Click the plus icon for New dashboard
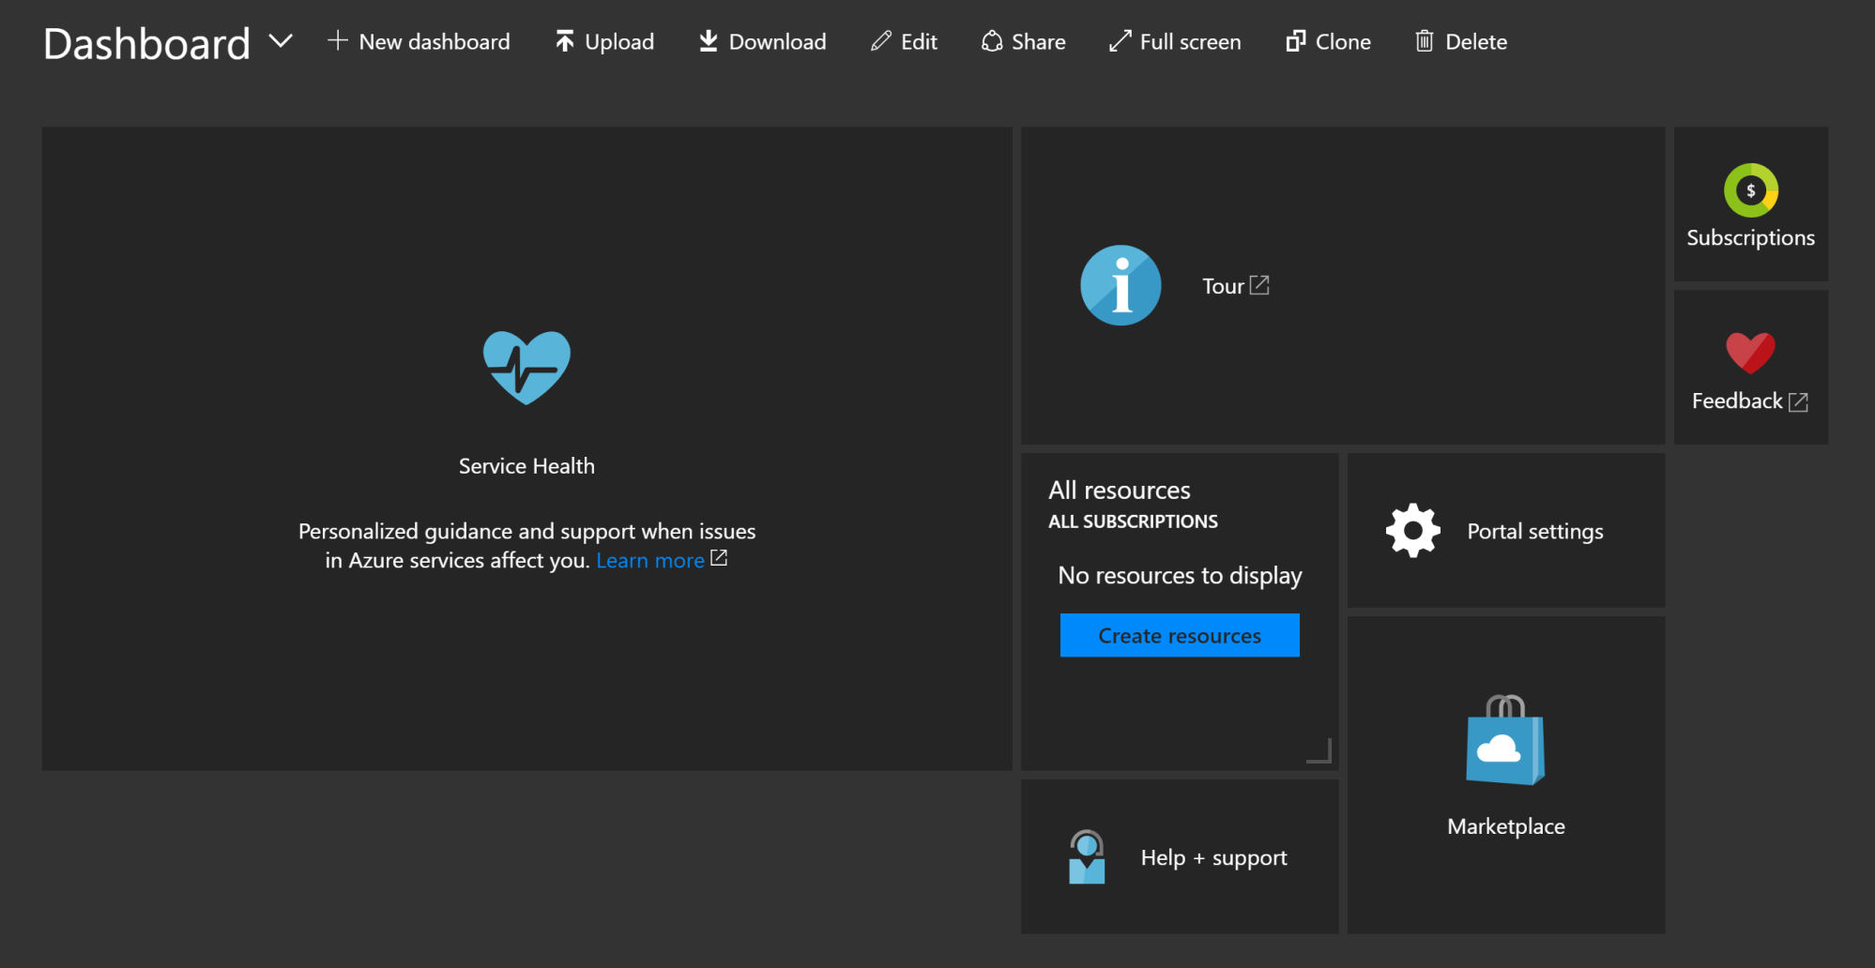 (338, 41)
